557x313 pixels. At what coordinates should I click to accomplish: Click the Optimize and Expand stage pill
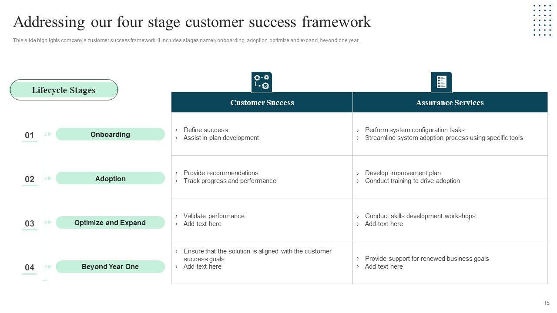tap(110, 223)
